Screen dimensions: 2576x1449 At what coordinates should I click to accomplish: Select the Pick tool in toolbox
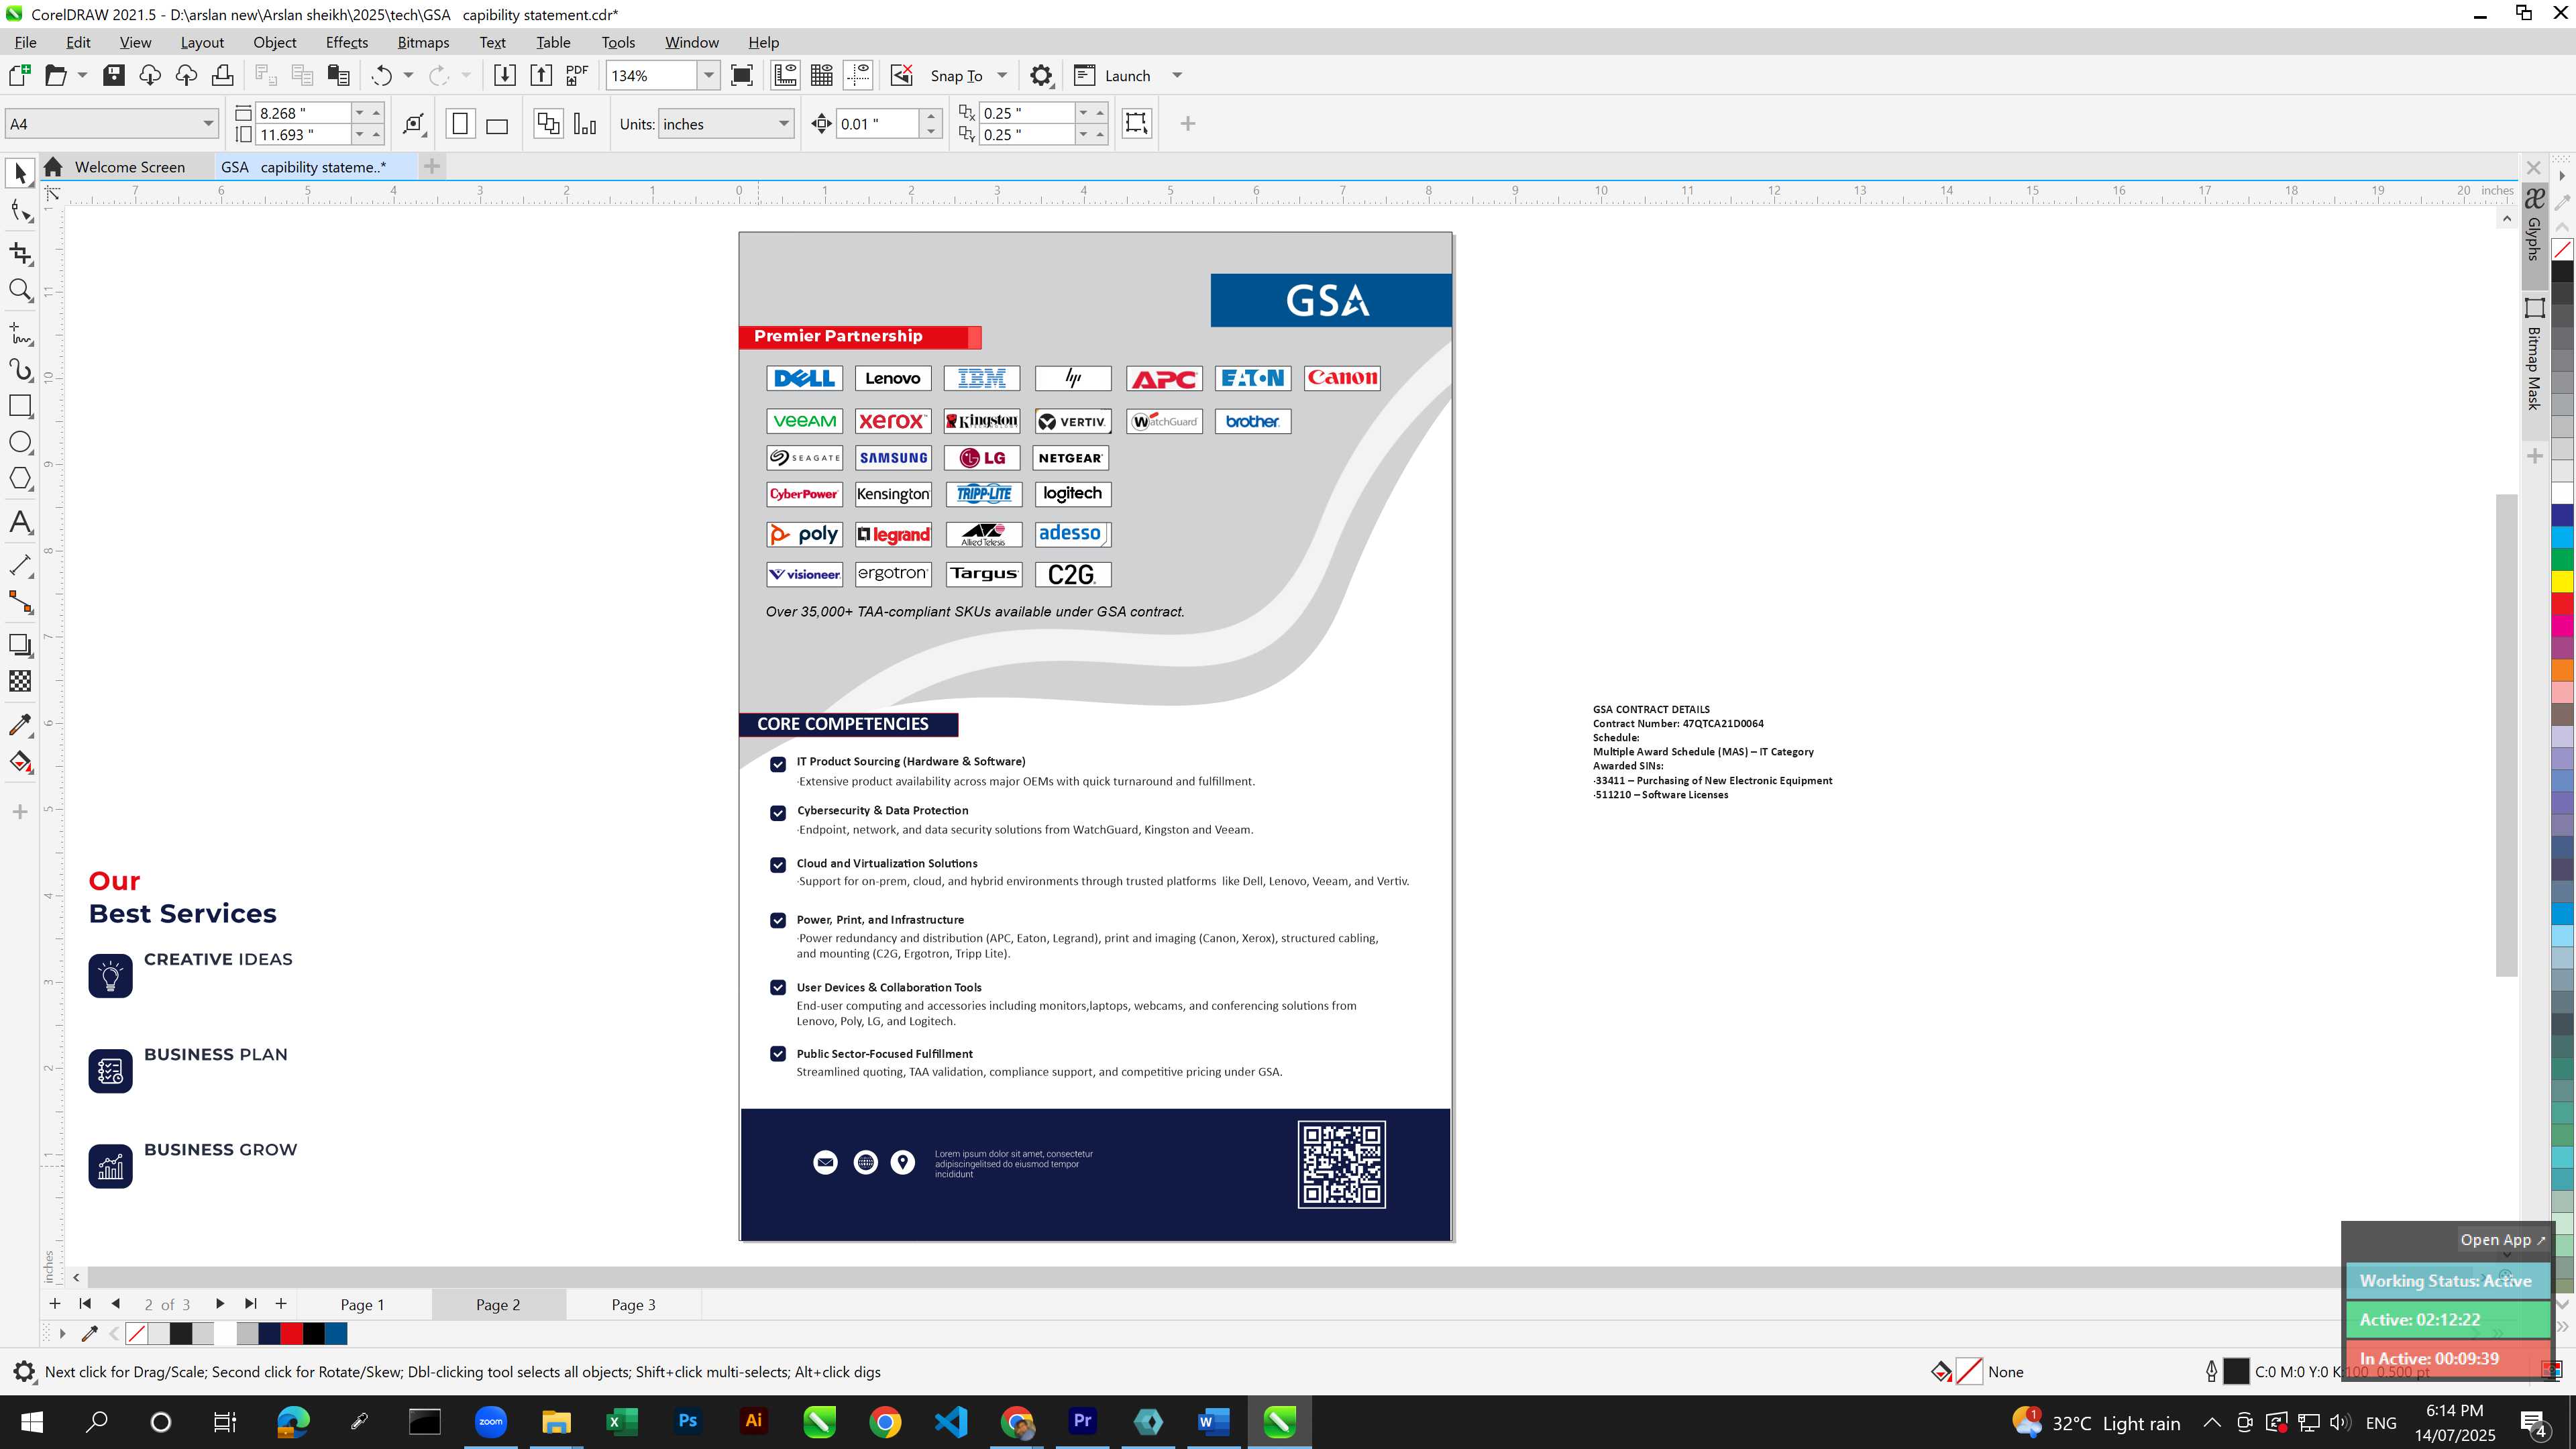click(x=20, y=173)
